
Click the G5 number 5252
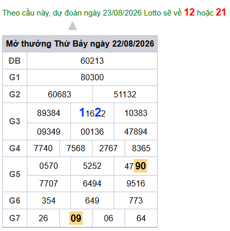(x=92, y=166)
